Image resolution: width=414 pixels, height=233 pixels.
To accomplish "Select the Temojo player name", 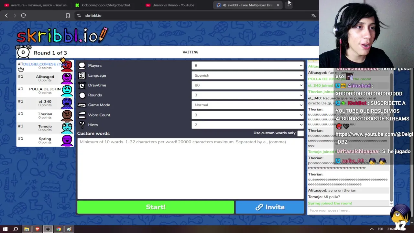I will click(45, 126).
